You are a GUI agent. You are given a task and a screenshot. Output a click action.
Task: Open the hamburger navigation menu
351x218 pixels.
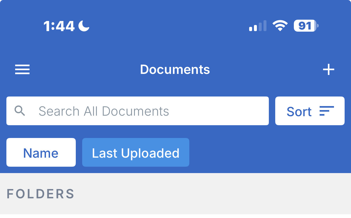tap(22, 70)
